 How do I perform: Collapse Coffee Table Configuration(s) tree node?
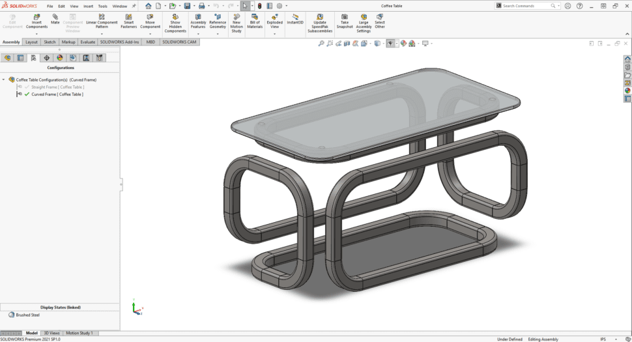click(4, 79)
